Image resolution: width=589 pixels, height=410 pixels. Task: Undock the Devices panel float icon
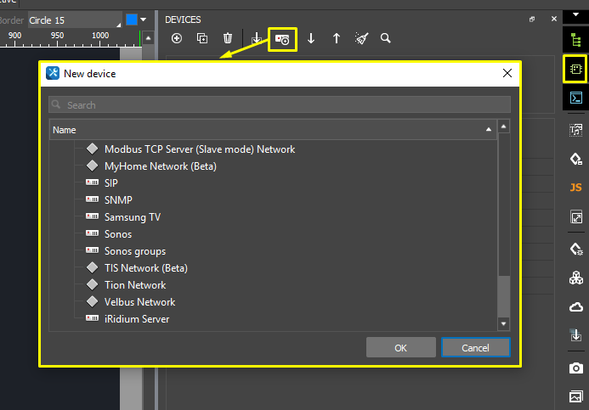(x=532, y=20)
